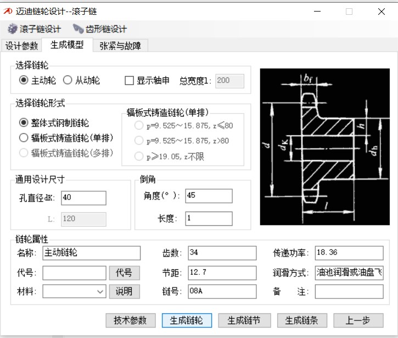Viewport: 398px width, 338px height.
Task: Click the roller chain design gear icon
Action: (x=13, y=29)
